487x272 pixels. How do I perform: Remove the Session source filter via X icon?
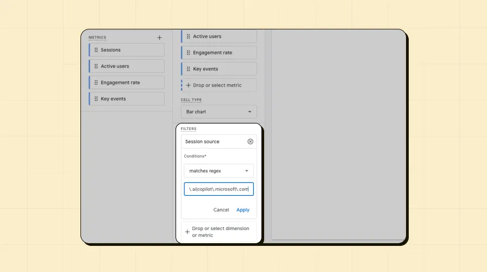(x=251, y=141)
